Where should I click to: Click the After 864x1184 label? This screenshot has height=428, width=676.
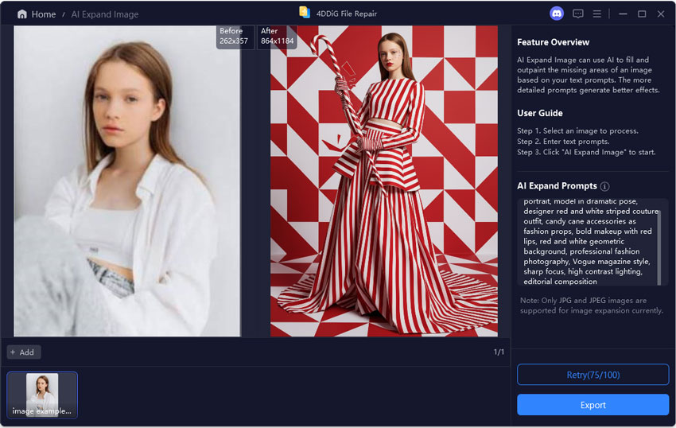[277, 37]
